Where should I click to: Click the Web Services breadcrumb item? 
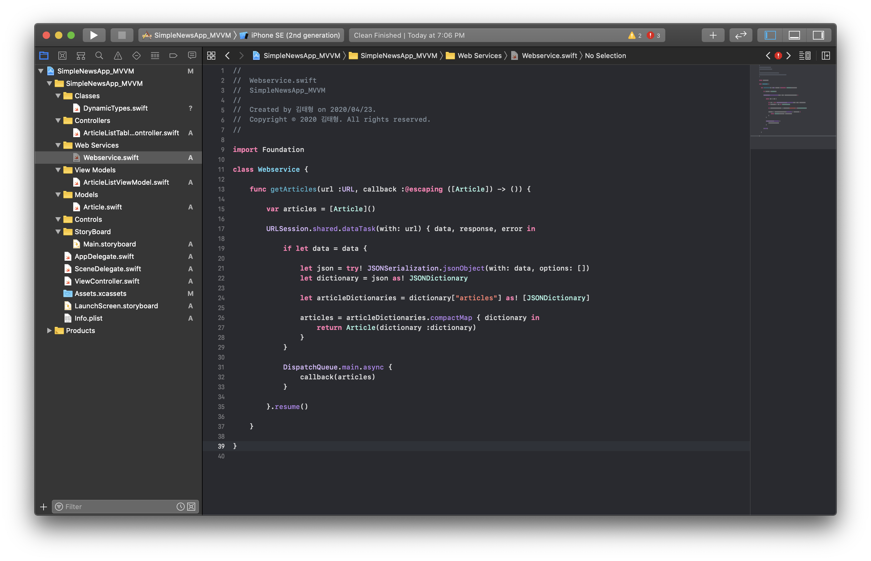click(479, 56)
